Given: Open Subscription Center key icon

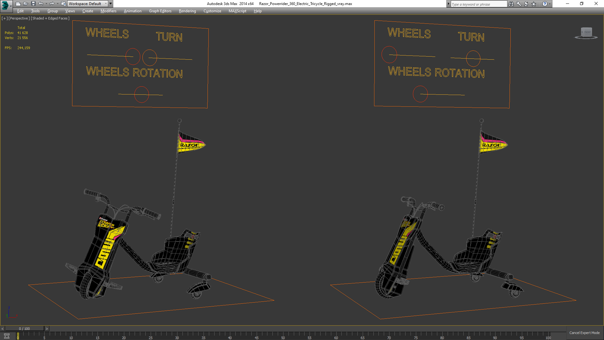Looking at the screenshot, I should click(x=518, y=4).
